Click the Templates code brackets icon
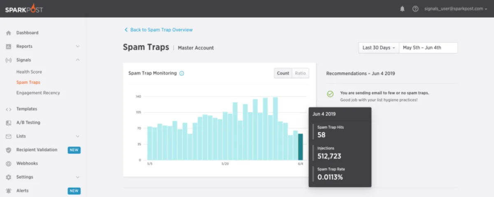Screen dimensions: 494x197 click(8, 109)
